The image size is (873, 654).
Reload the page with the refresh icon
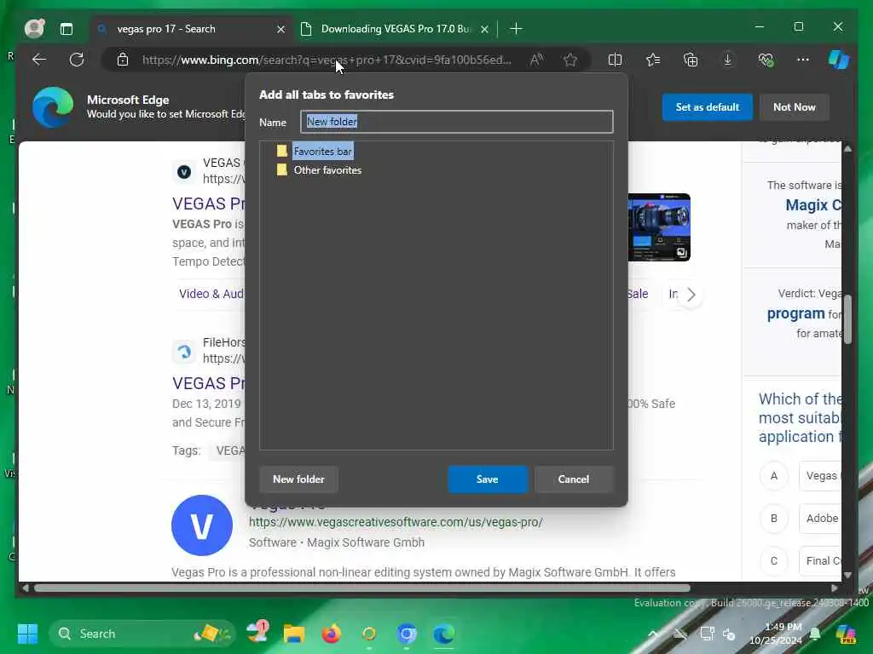point(77,60)
